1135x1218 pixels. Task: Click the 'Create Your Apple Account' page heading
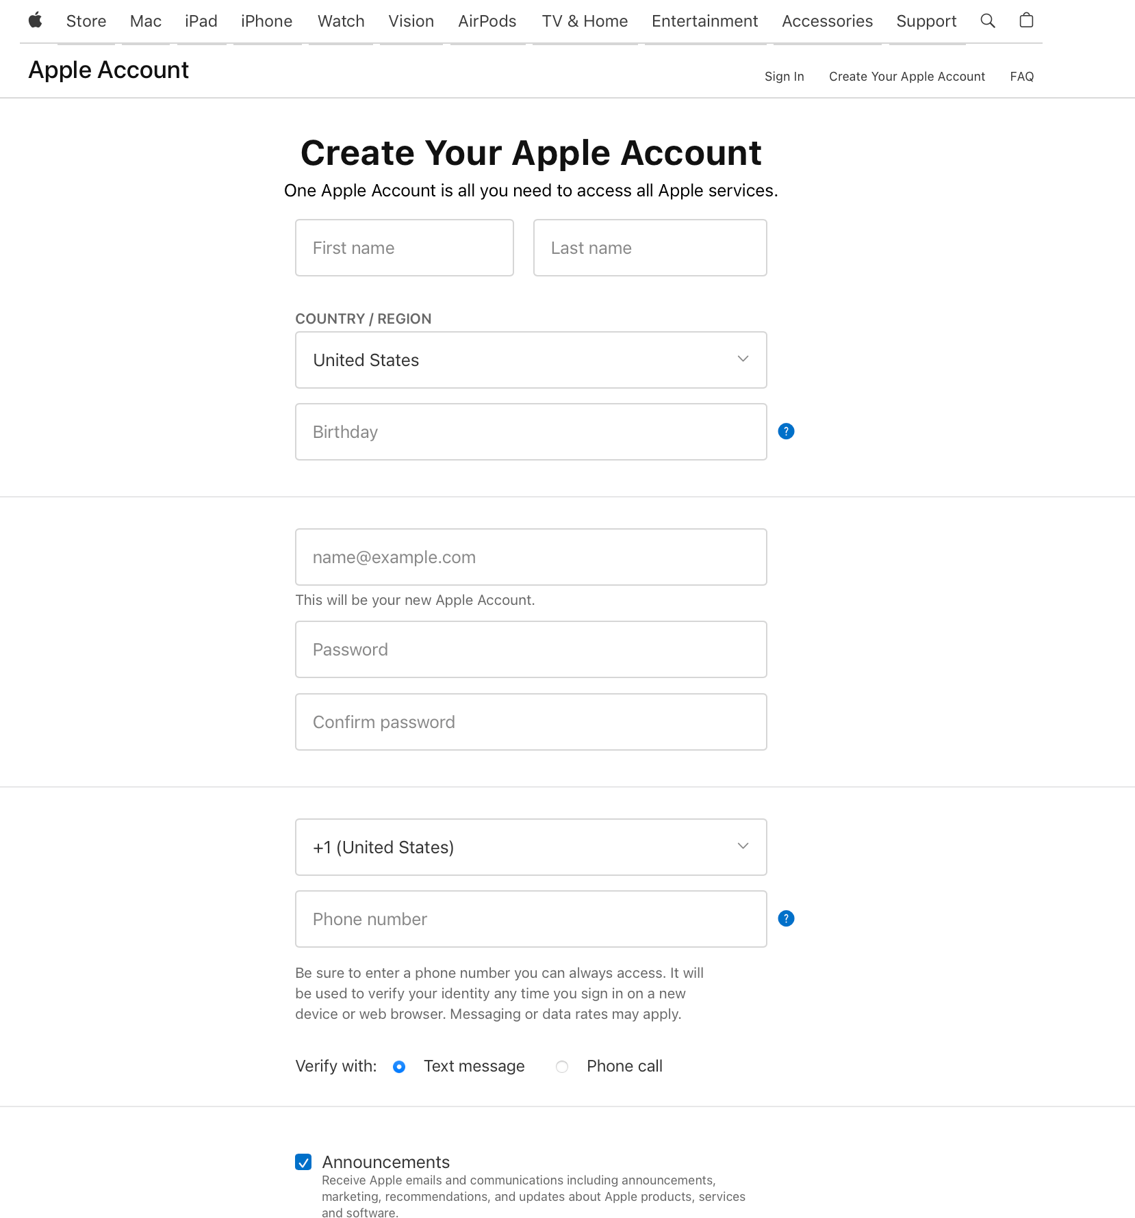coord(531,153)
